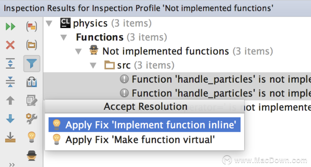Collapse the src folder node
Image resolution: width=311 pixels, height=167 pixels.
coord(93,65)
